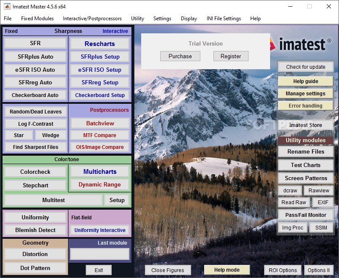The height and width of the screenshot is (278, 339).
Task: Open the Help guide
Action: coord(306,81)
